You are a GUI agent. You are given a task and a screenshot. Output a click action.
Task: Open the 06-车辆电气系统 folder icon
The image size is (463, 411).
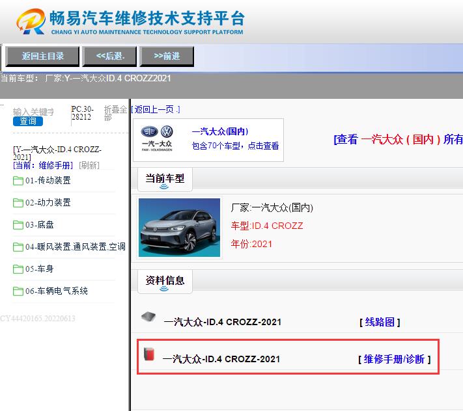pyautogui.click(x=18, y=291)
